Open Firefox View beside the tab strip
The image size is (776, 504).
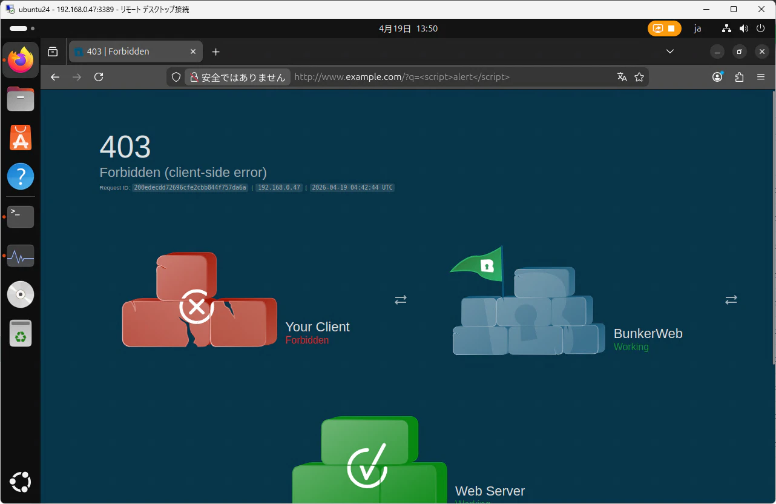[53, 51]
